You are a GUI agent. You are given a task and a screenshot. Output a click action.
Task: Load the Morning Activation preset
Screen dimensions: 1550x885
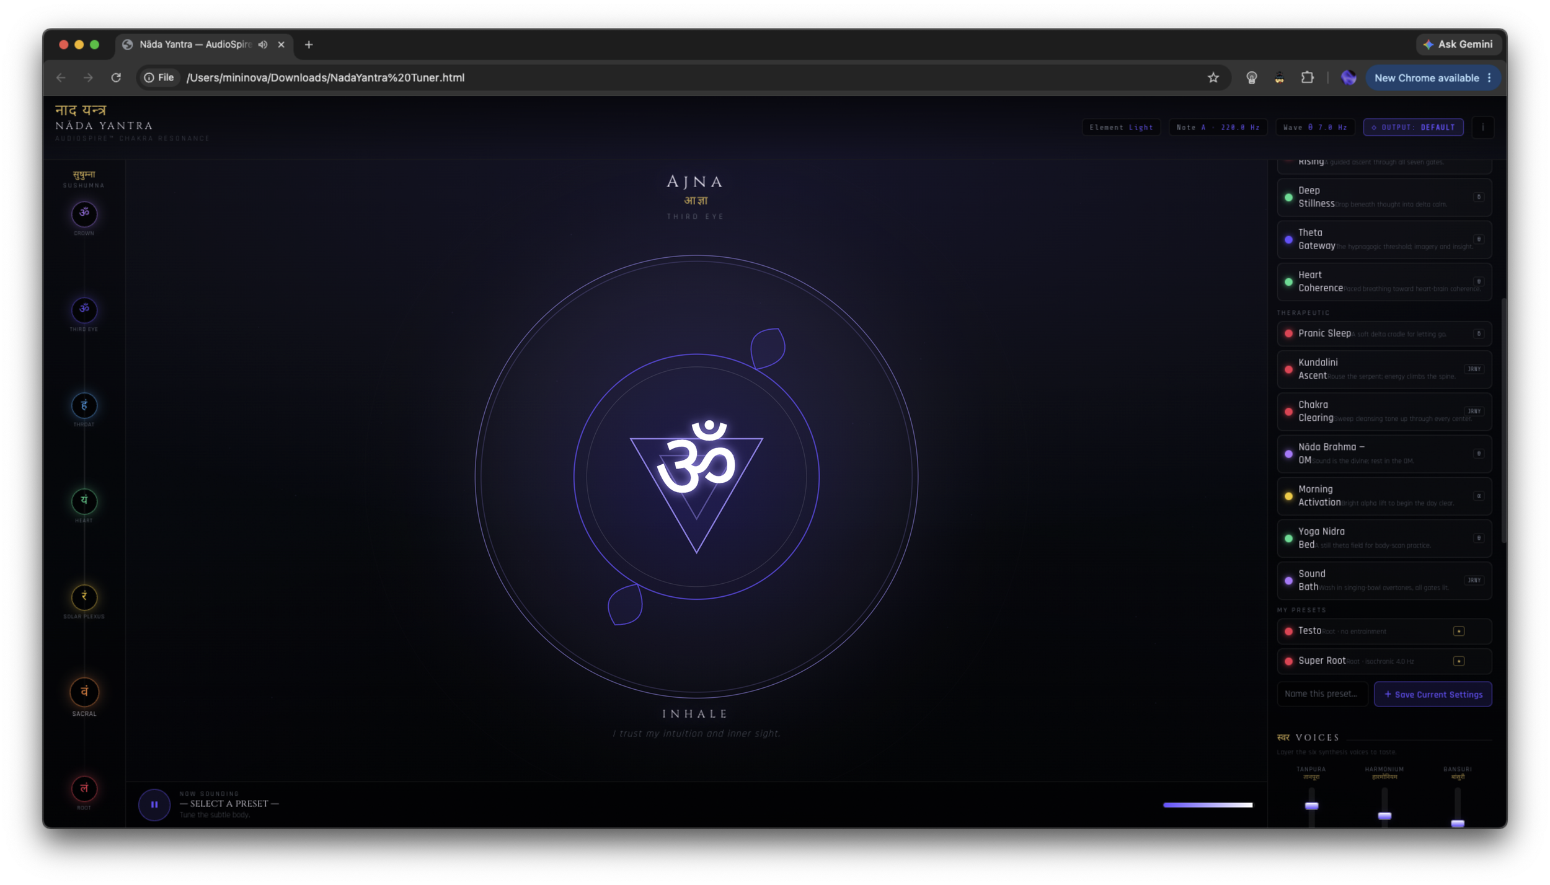(x=1384, y=496)
